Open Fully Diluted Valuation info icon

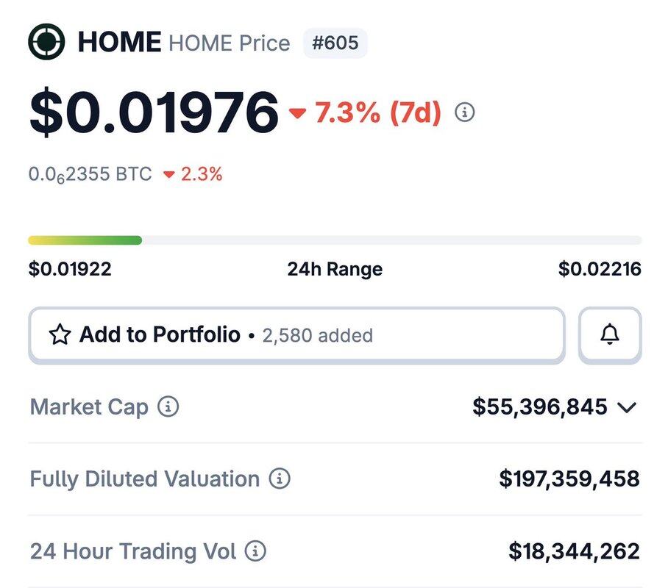[x=279, y=479]
